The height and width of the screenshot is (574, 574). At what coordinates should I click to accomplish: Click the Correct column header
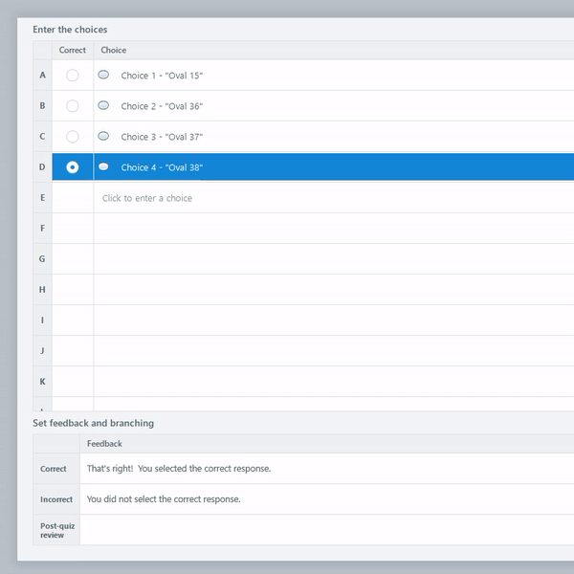pyautogui.click(x=73, y=50)
